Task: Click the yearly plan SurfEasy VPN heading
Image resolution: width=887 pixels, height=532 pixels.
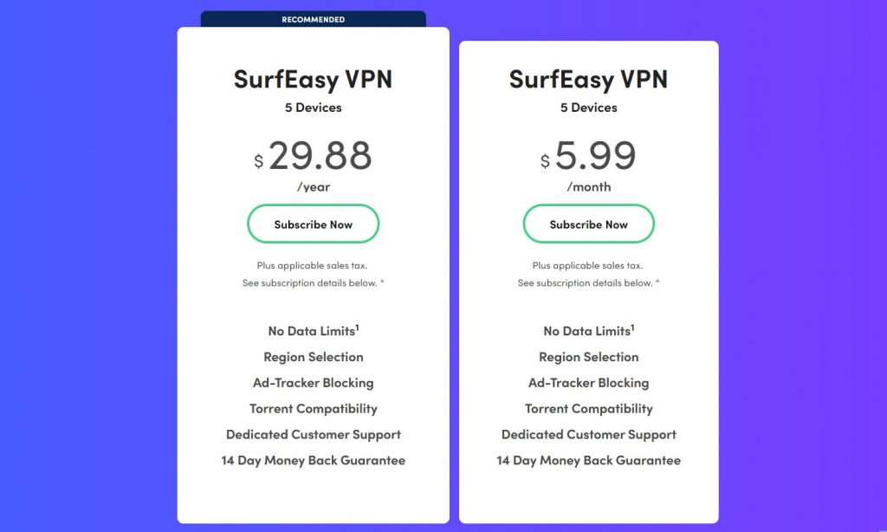Action: (313, 79)
